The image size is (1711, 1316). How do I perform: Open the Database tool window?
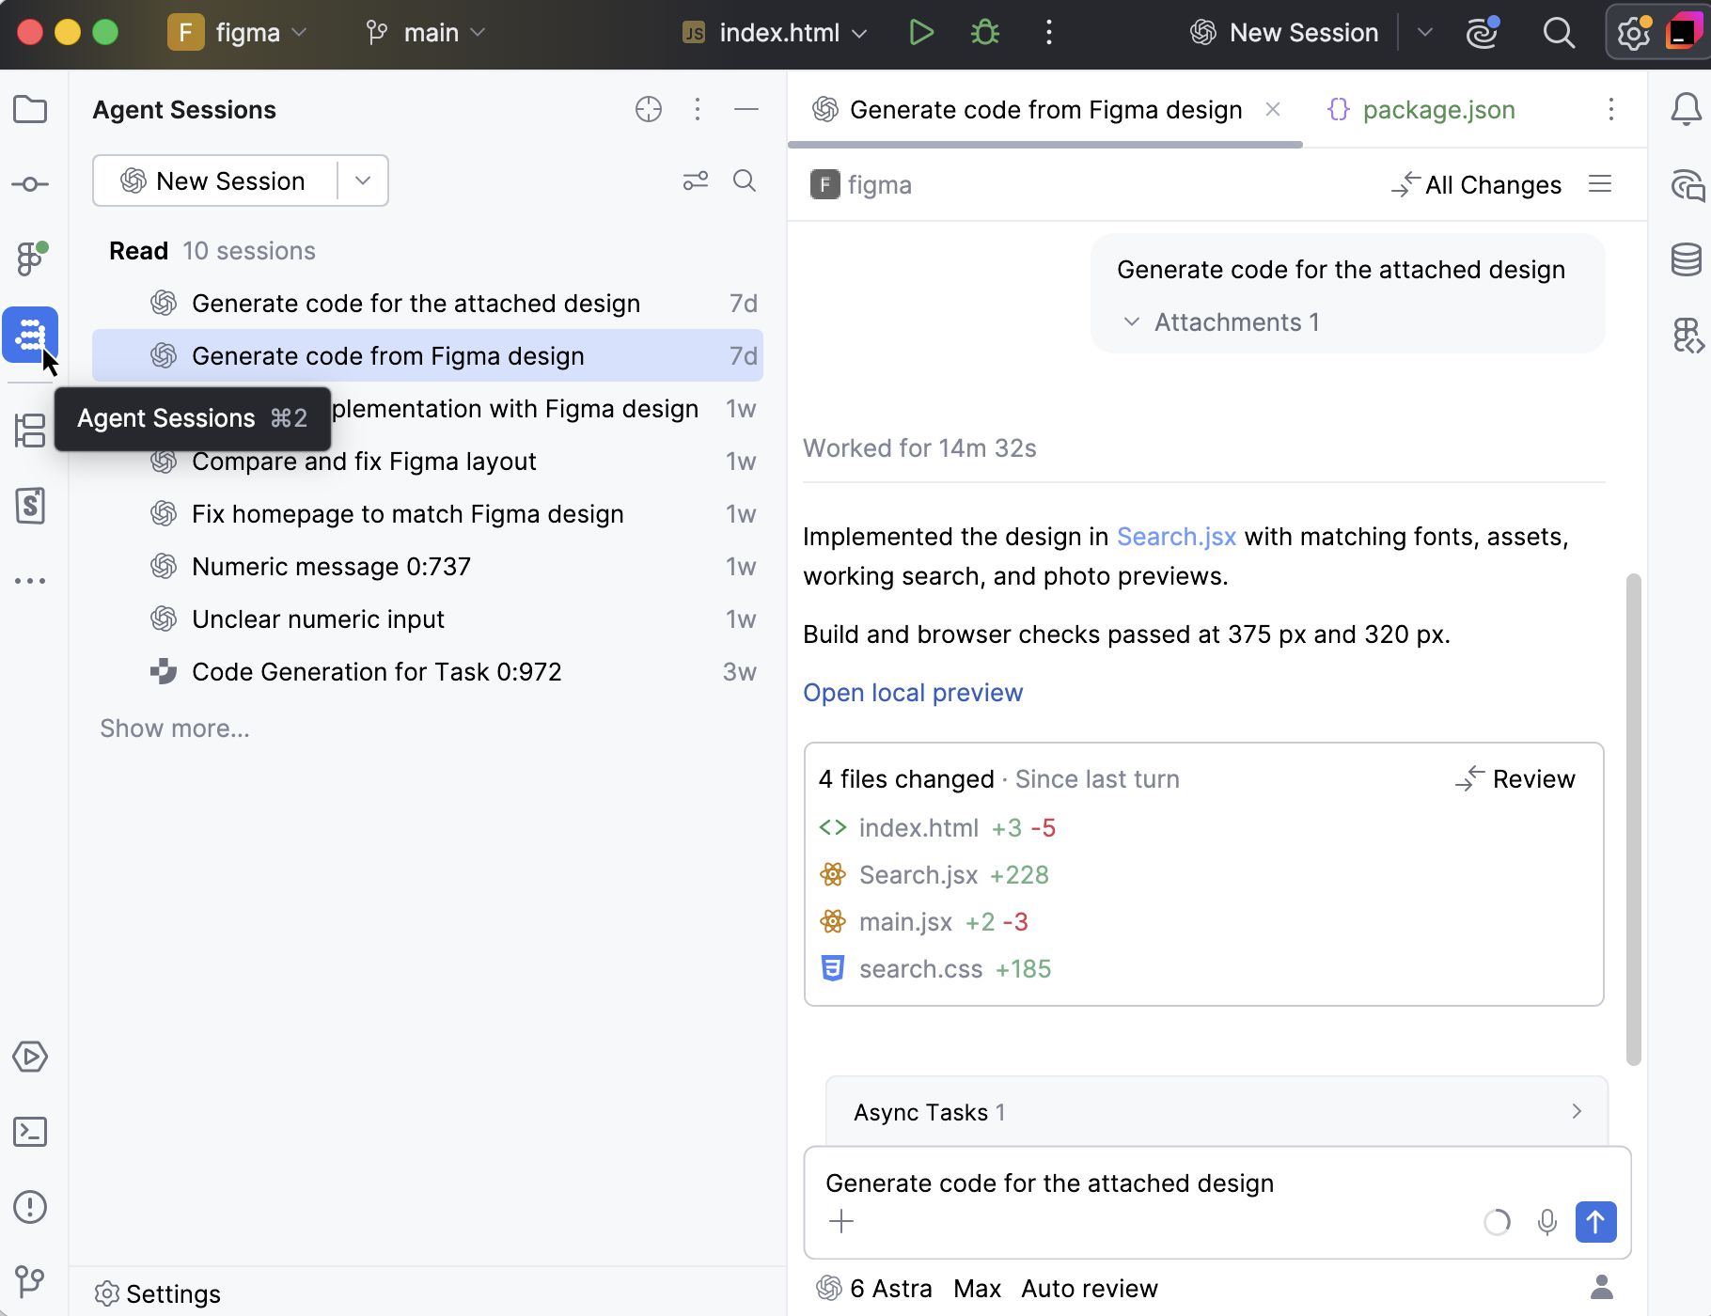click(1687, 259)
